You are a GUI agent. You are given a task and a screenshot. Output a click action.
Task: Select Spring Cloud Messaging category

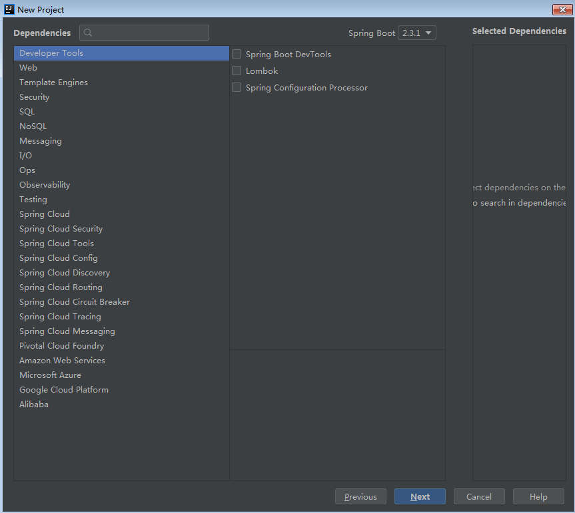click(121, 331)
